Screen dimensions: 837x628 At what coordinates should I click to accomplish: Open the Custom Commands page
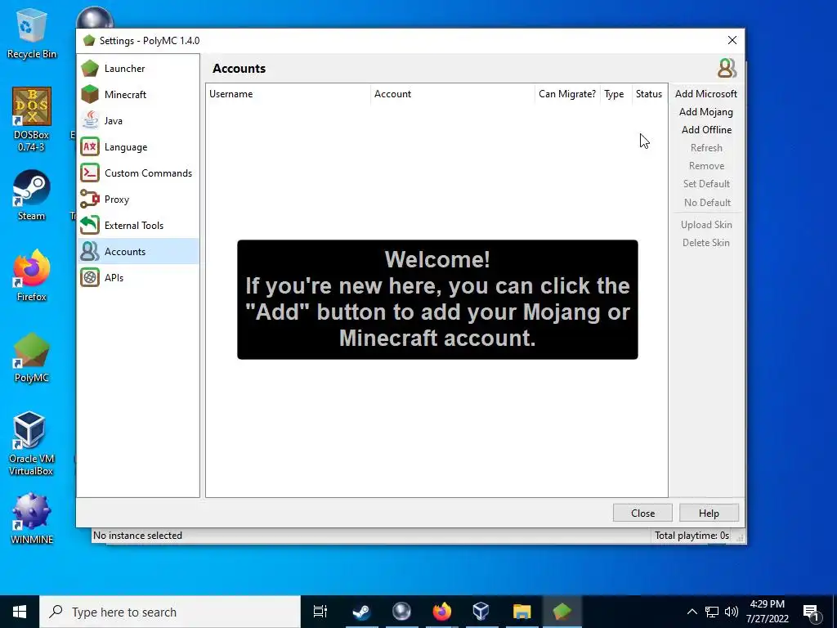138,173
